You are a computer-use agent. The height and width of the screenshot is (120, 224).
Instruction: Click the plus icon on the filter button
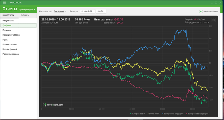click(x=82, y=11)
